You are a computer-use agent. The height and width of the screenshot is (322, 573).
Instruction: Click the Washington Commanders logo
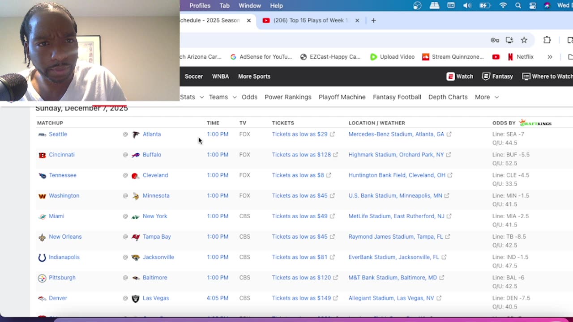[42, 196]
